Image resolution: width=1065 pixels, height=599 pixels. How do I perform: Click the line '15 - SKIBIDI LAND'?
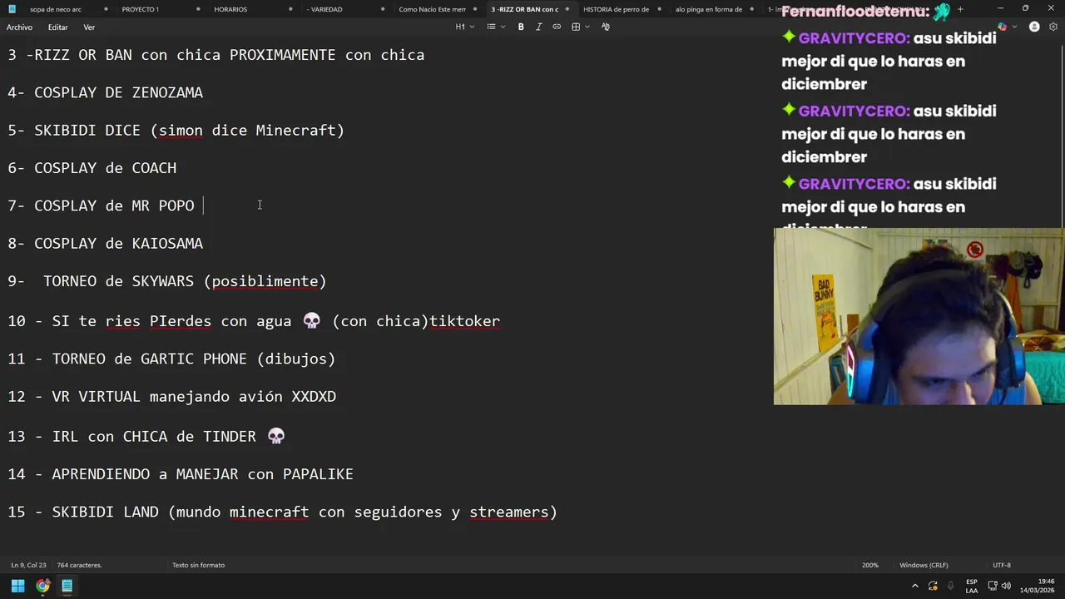[282, 512]
